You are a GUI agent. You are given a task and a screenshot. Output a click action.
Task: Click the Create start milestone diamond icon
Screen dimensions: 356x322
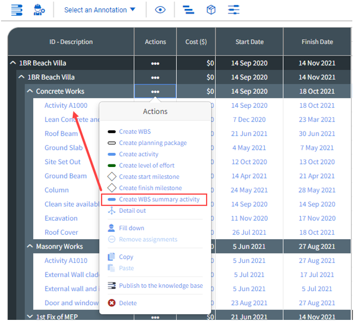coord(112,176)
